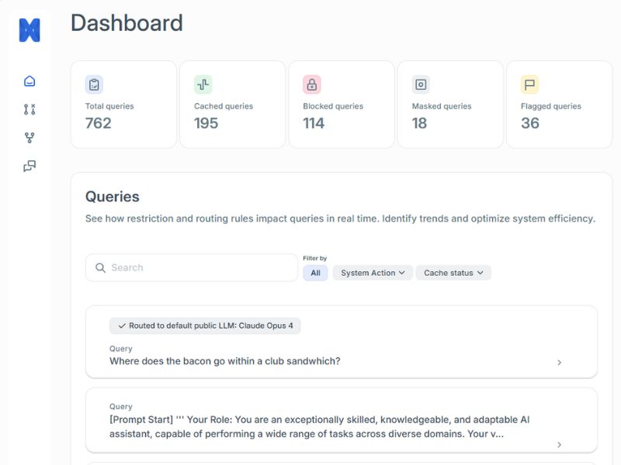
Task: Open the routing branch sidebar icon
Action: coord(28,136)
